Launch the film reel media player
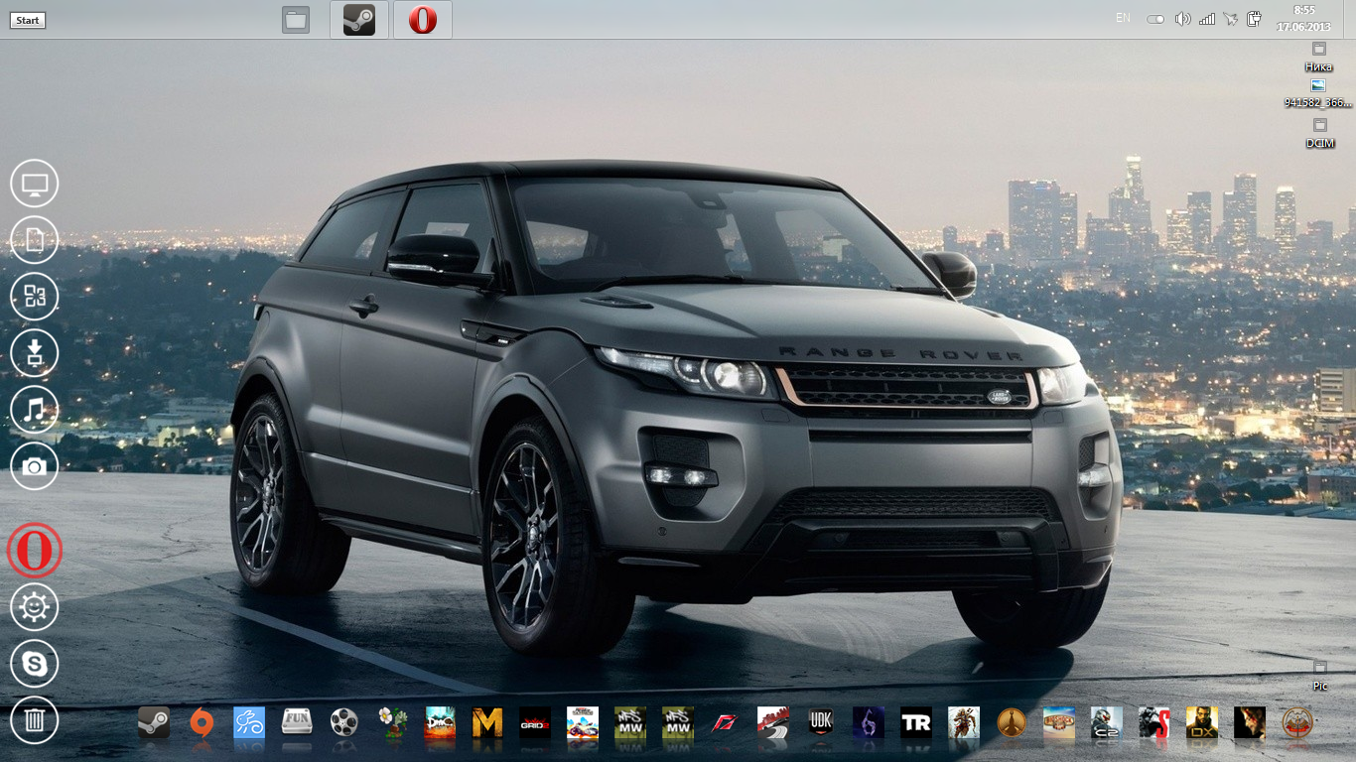This screenshot has width=1356, height=762. tap(344, 722)
